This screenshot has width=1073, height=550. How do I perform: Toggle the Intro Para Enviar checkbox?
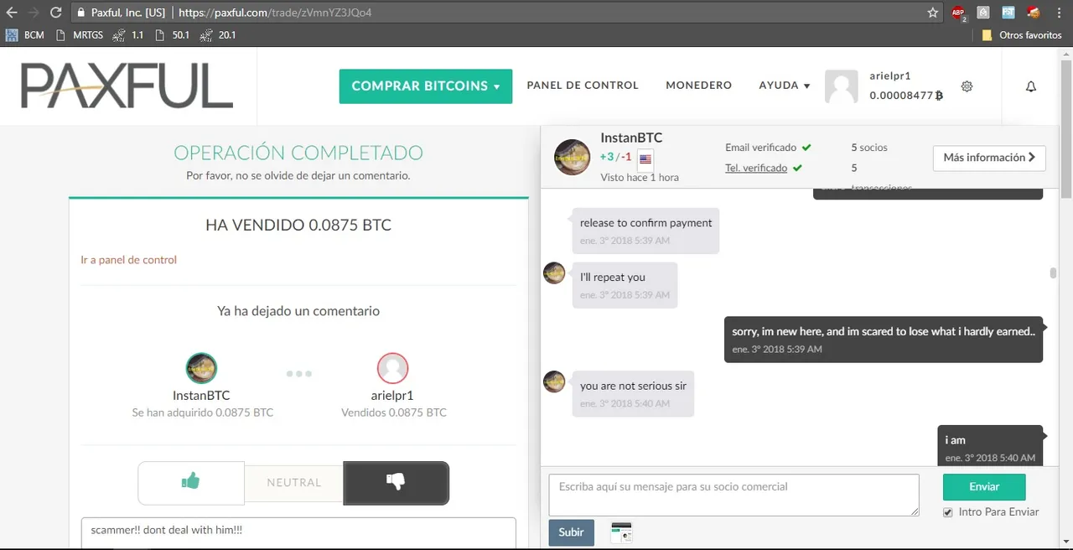[x=948, y=512]
